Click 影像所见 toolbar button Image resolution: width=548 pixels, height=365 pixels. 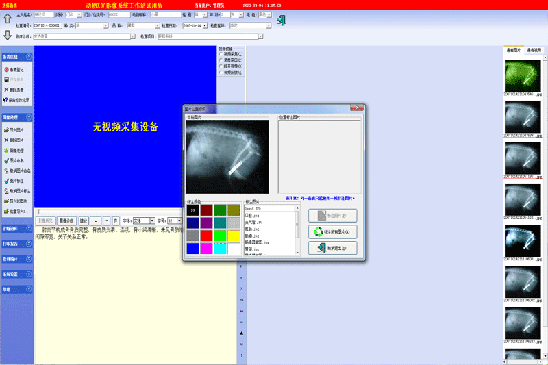click(x=45, y=221)
